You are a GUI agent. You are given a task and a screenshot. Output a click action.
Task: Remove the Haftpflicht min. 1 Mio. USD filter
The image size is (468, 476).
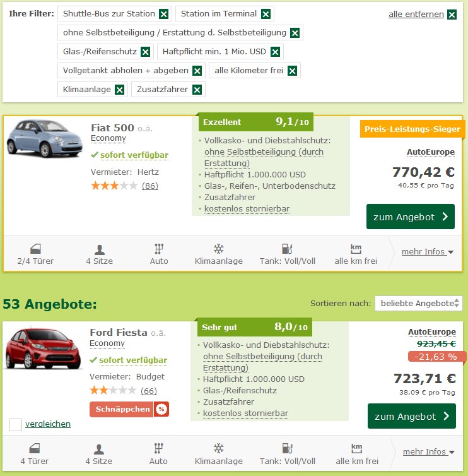(x=274, y=52)
